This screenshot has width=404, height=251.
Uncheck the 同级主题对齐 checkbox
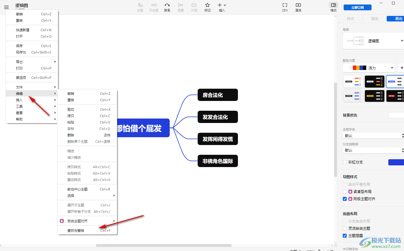point(345,199)
